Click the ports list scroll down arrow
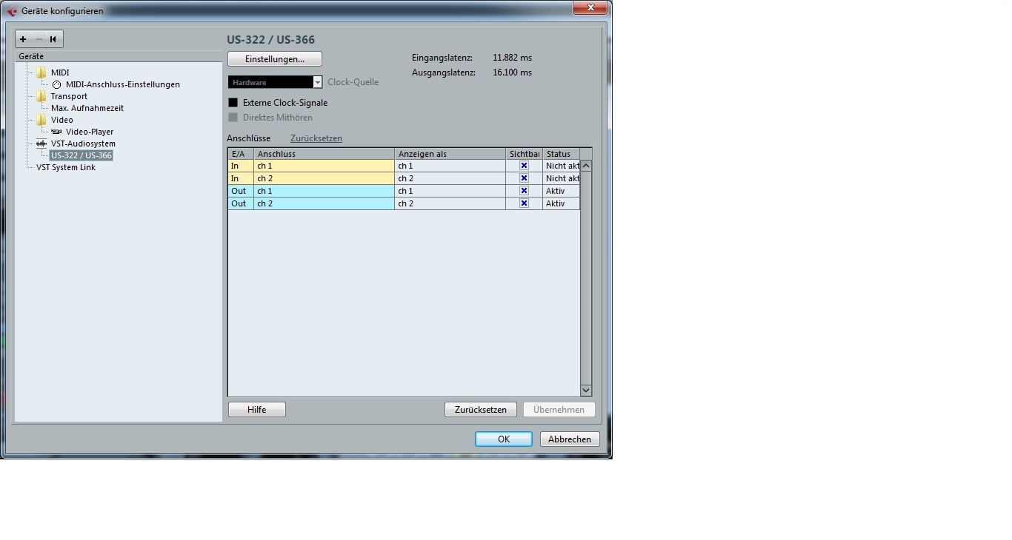The height and width of the screenshot is (540, 1012). (x=586, y=390)
